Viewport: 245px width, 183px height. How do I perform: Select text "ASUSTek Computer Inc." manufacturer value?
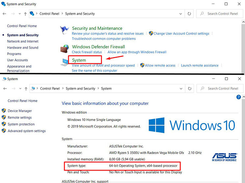click(x=126, y=146)
